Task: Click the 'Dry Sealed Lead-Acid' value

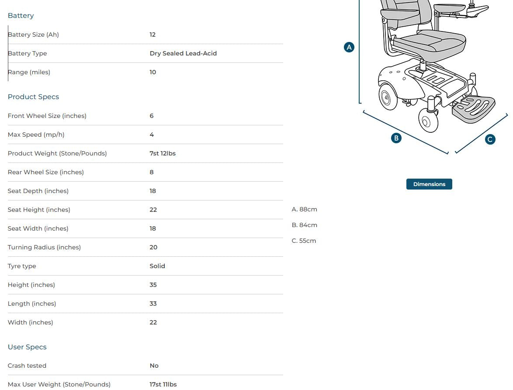Action: (183, 54)
